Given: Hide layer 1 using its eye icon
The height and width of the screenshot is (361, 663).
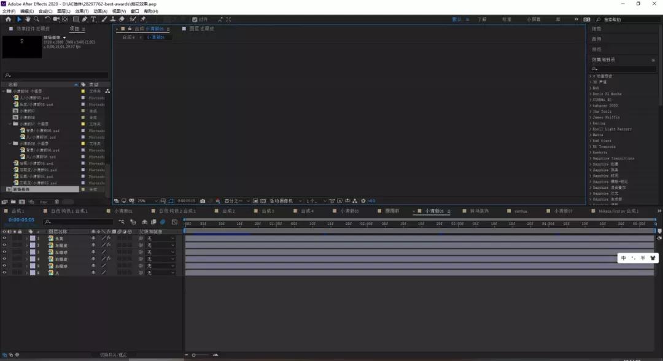Looking at the screenshot, I should [x=5, y=238].
